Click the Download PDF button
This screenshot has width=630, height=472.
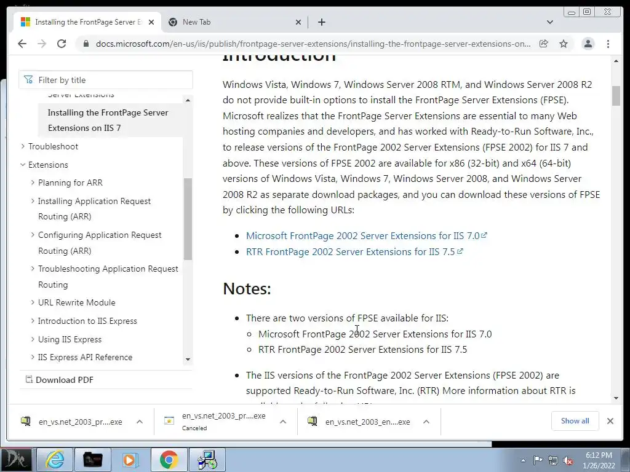tap(60, 380)
